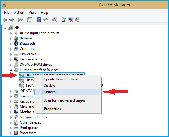
Task: Click the Network adapters category icon
Action: tap(16, 117)
